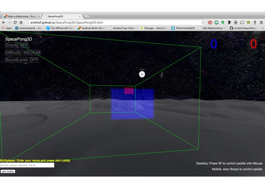This screenshot has height=188, width=265.
Task: Click the microphone extension icon
Action: (255, 22)
